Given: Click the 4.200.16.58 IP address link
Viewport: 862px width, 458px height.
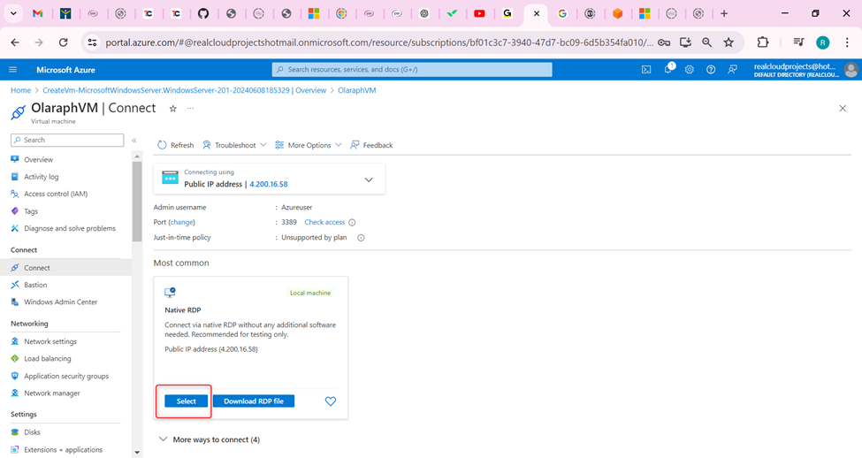Looking at the screenshot, I should click(268, 184).
